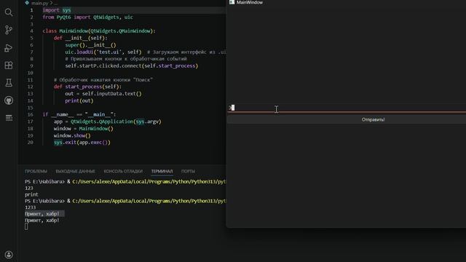This screenshot has height=262, width=466.
Task: Click the '1233' terminal output line
Action: click(31, 207)
